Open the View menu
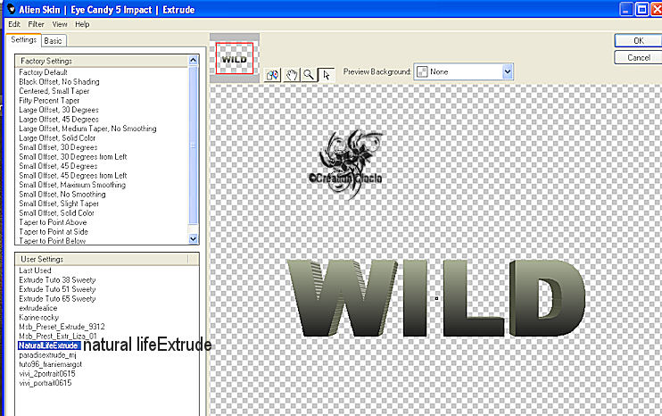Image resolution: width=662 pixels, height=416 pixels. click(x=59, y=24)
